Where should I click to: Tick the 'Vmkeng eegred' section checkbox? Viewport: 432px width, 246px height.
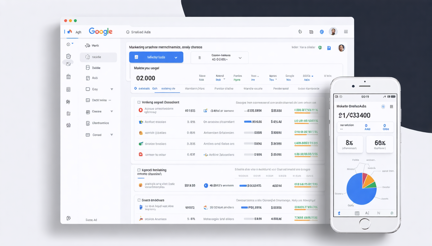(x=139, y=102)
